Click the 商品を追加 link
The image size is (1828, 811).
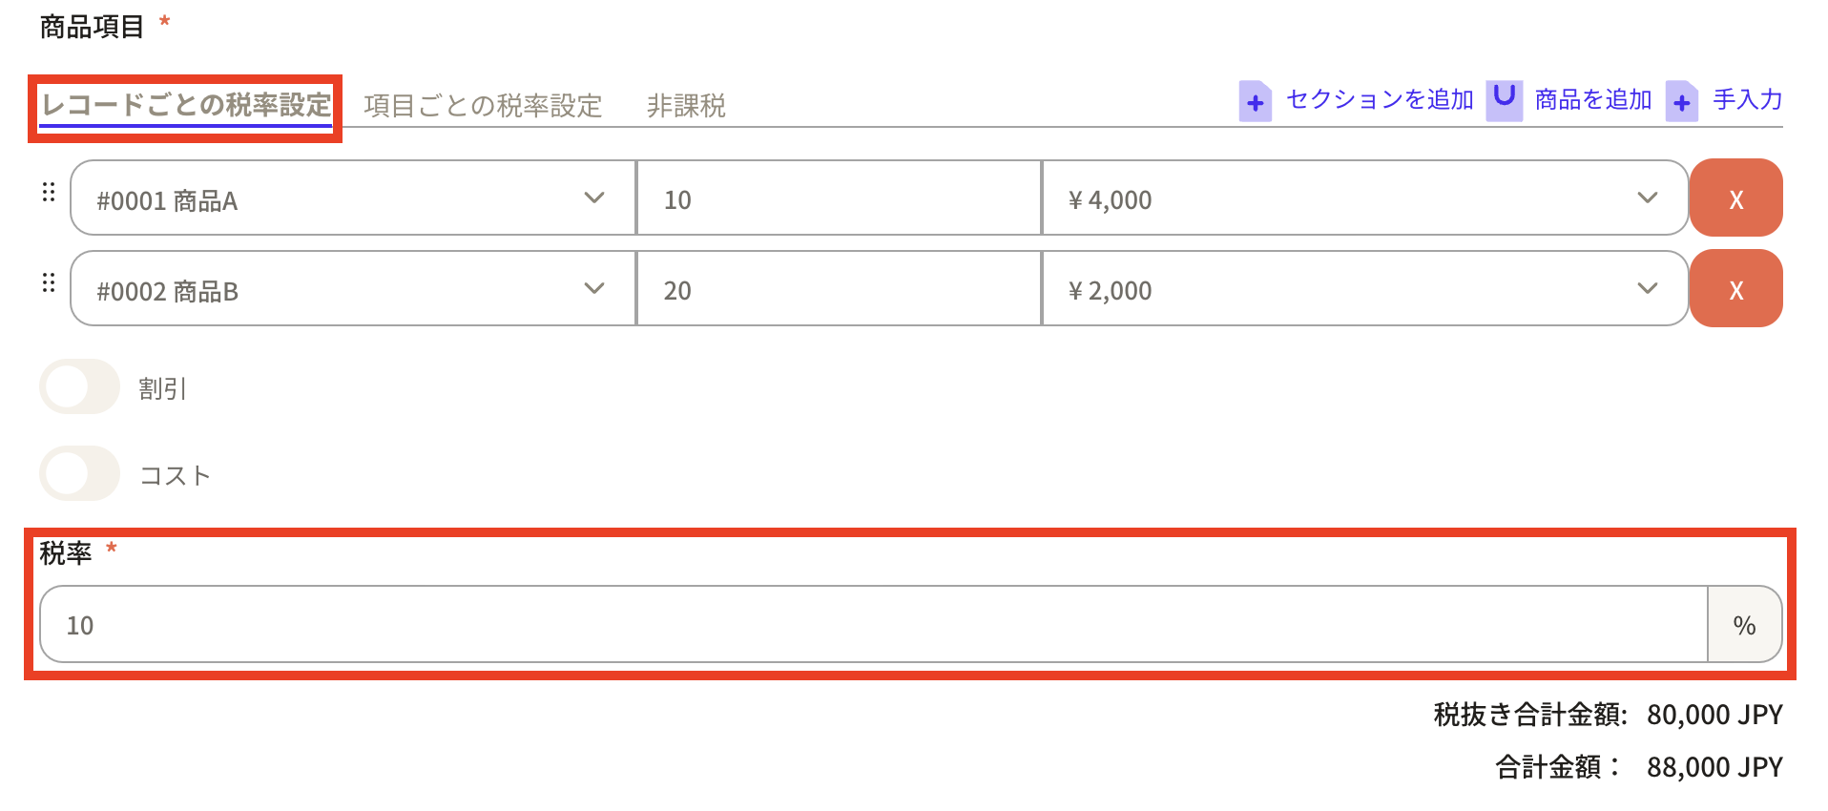pos(1593,99)
